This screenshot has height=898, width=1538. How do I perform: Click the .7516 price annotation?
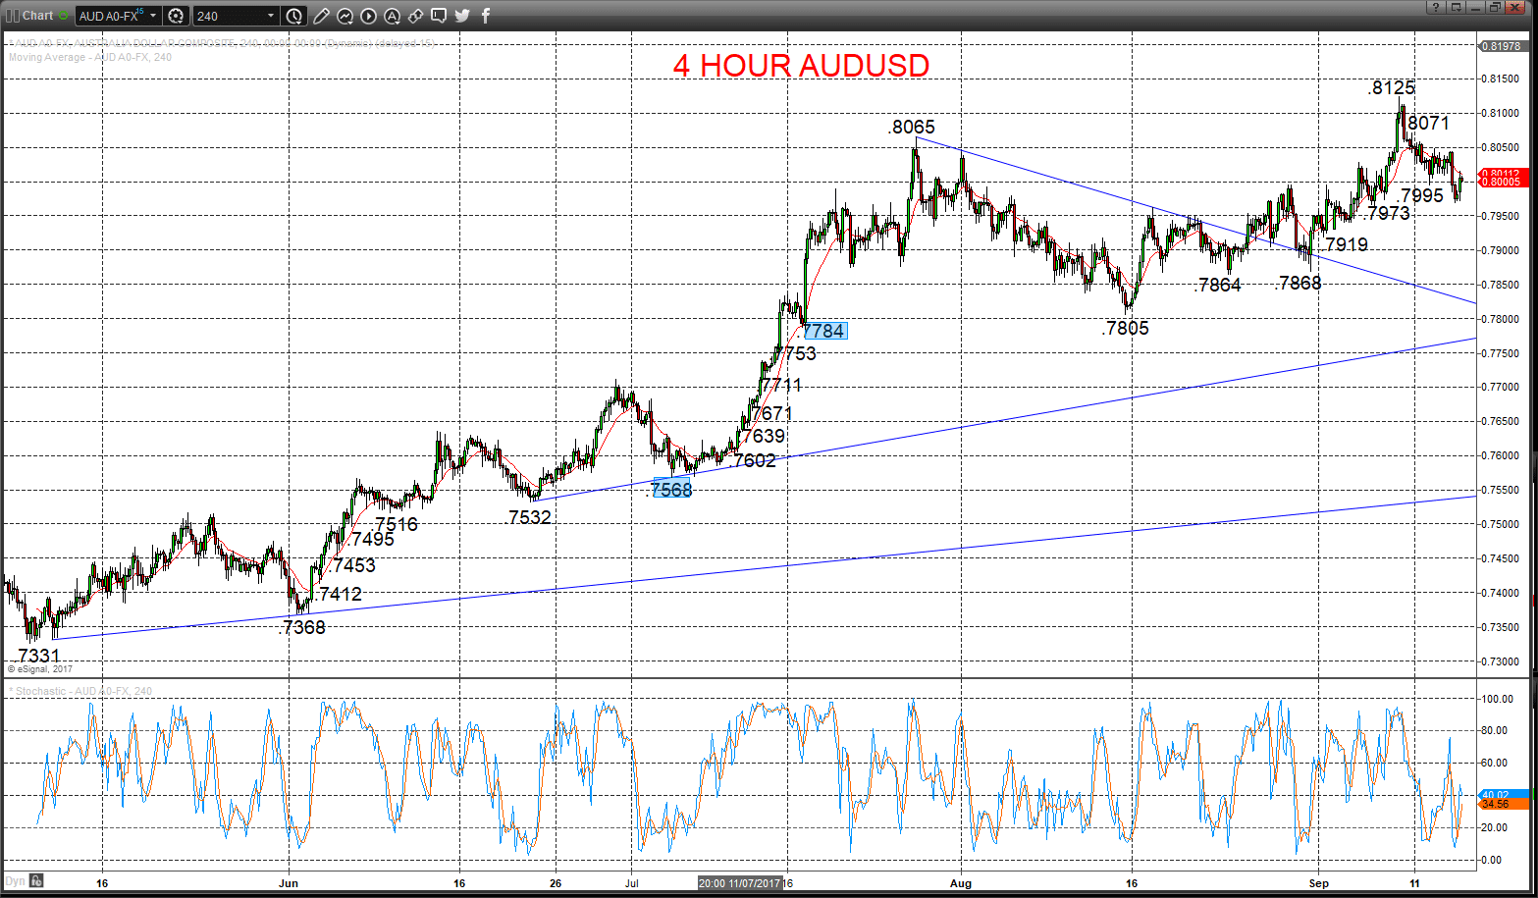395,524
